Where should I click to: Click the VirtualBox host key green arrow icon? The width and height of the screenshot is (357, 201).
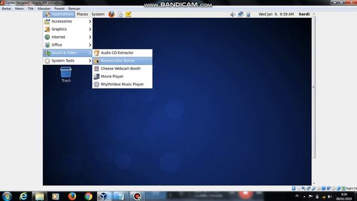tap(344, 188)
